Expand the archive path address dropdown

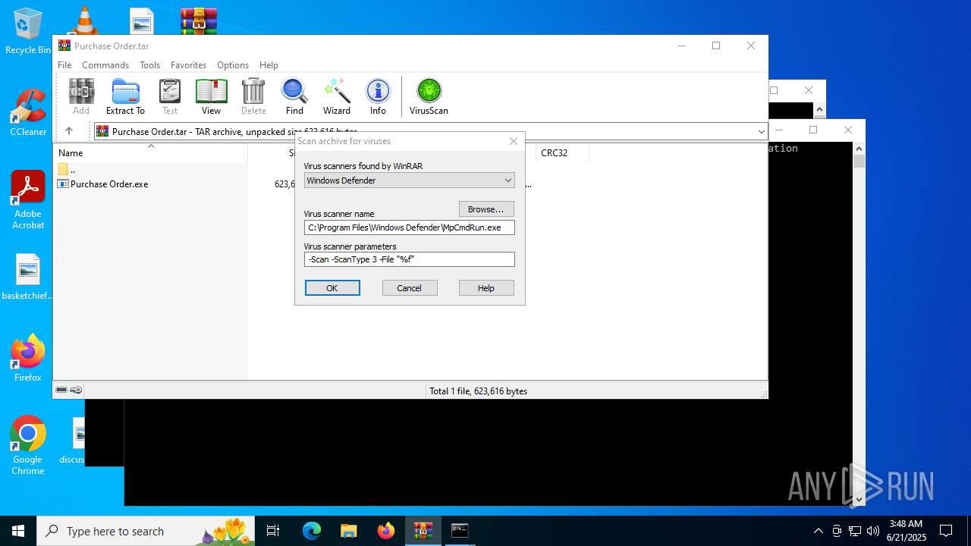click(761, 131)
